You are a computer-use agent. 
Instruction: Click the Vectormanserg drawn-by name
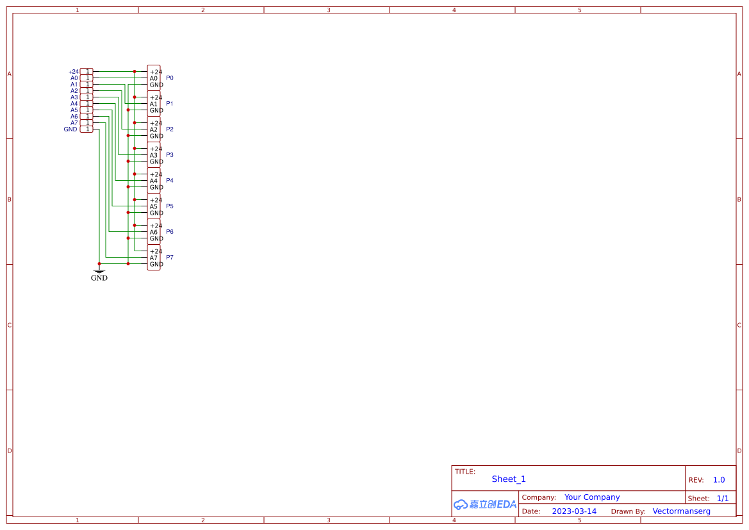[x=681, y=511]
